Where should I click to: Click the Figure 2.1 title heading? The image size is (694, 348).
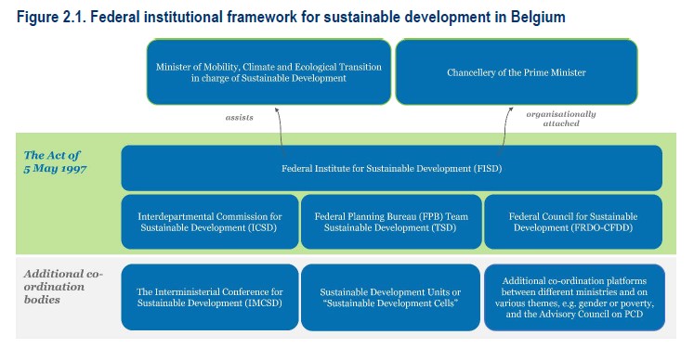pos(291,18)
